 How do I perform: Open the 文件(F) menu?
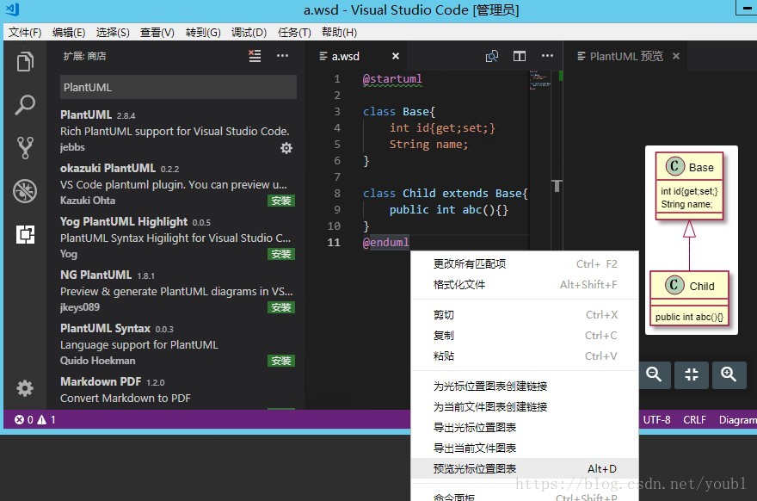tap(25, 33)
